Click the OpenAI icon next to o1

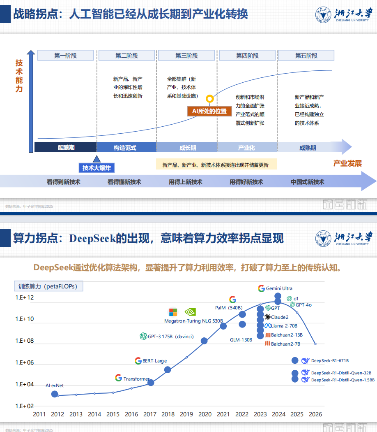[289, 298]
